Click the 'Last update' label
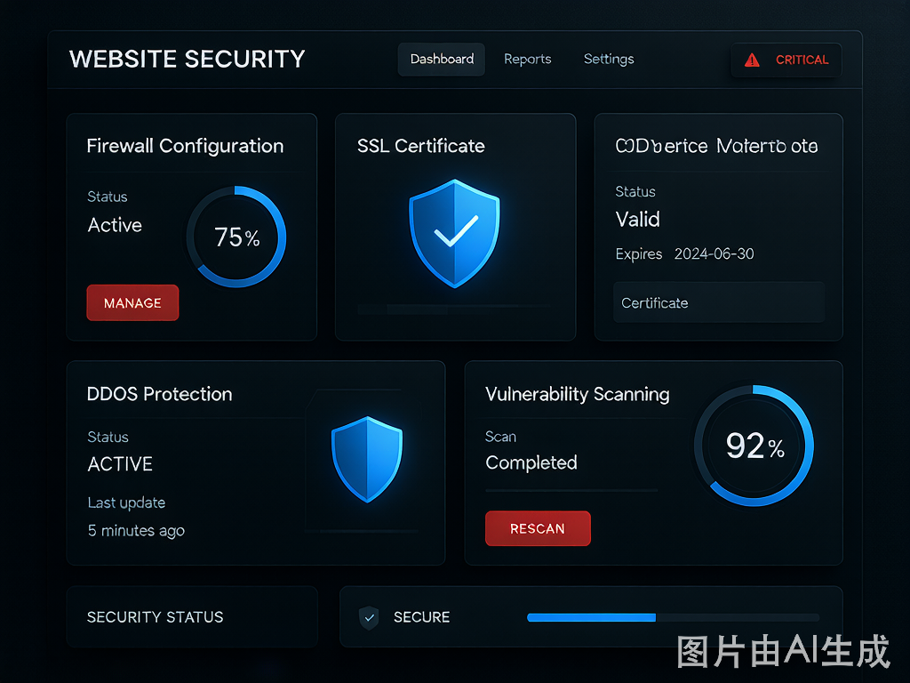This screenshot has height=683, width=910. coord(126,503)
